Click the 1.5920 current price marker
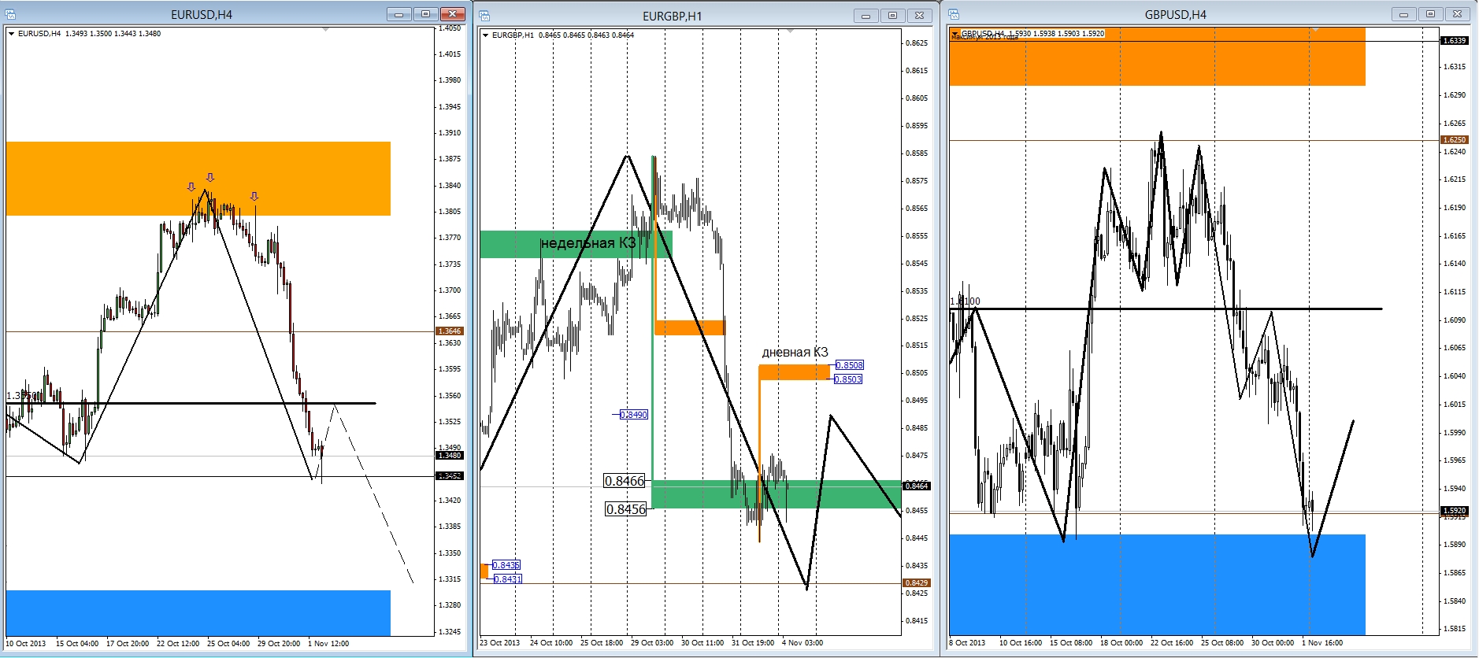The width and height of the screenshot is (1479, 658). (1454, 511)
